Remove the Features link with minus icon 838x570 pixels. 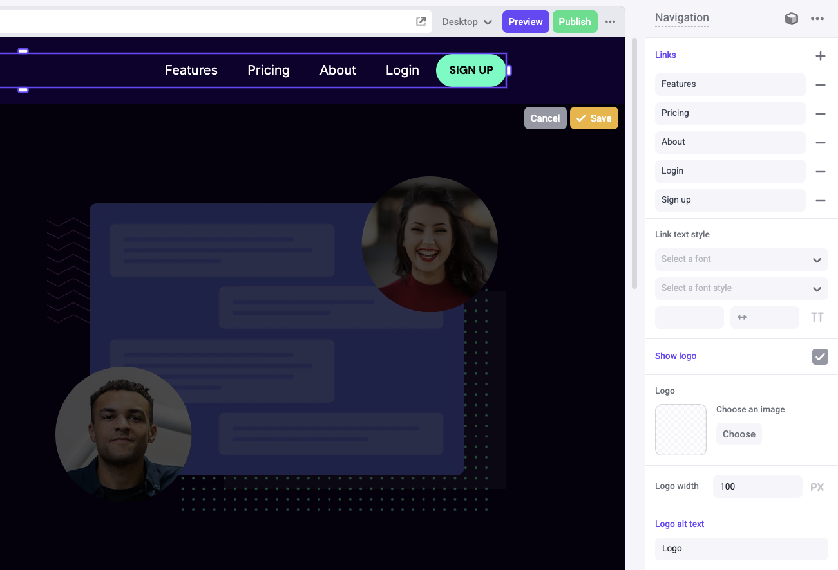[x=820, y=85]
